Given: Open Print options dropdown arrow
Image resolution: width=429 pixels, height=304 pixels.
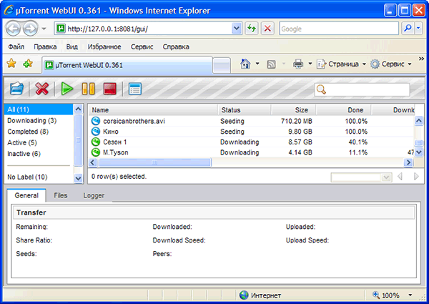Looking at the screenshot, I should (310, 64).
